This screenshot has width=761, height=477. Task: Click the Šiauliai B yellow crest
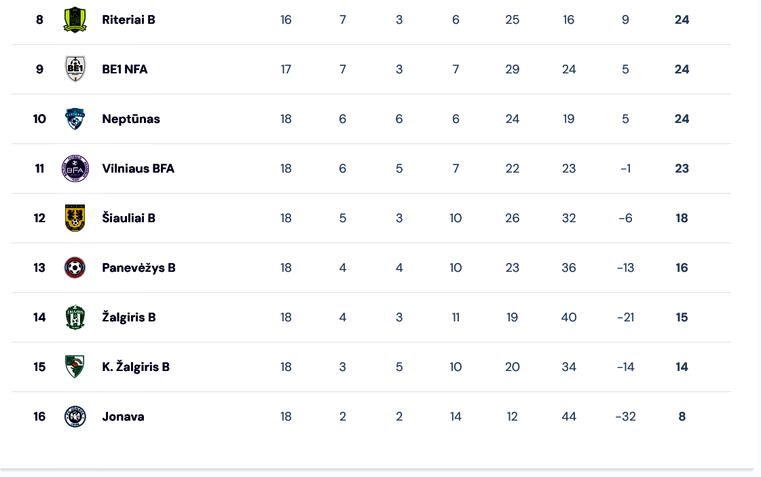click(x=75, y=218)
